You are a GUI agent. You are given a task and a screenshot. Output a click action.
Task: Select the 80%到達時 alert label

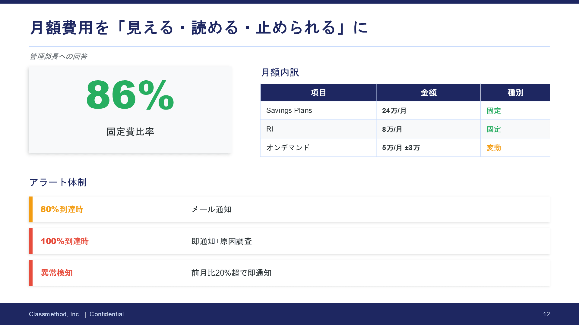pos(62,209)
